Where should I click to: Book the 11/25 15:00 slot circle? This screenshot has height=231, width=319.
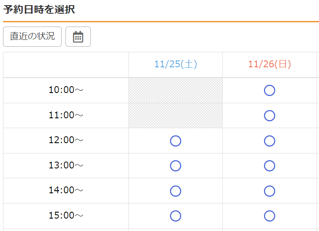(176, 216)
